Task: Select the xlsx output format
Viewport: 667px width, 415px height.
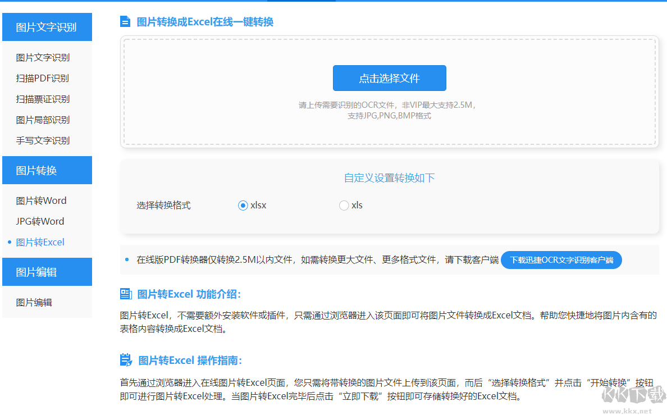Action: click(243, 206)
